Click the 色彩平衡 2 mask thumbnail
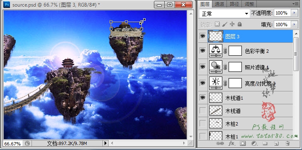The image size is (302, 150). pos(235,51)
